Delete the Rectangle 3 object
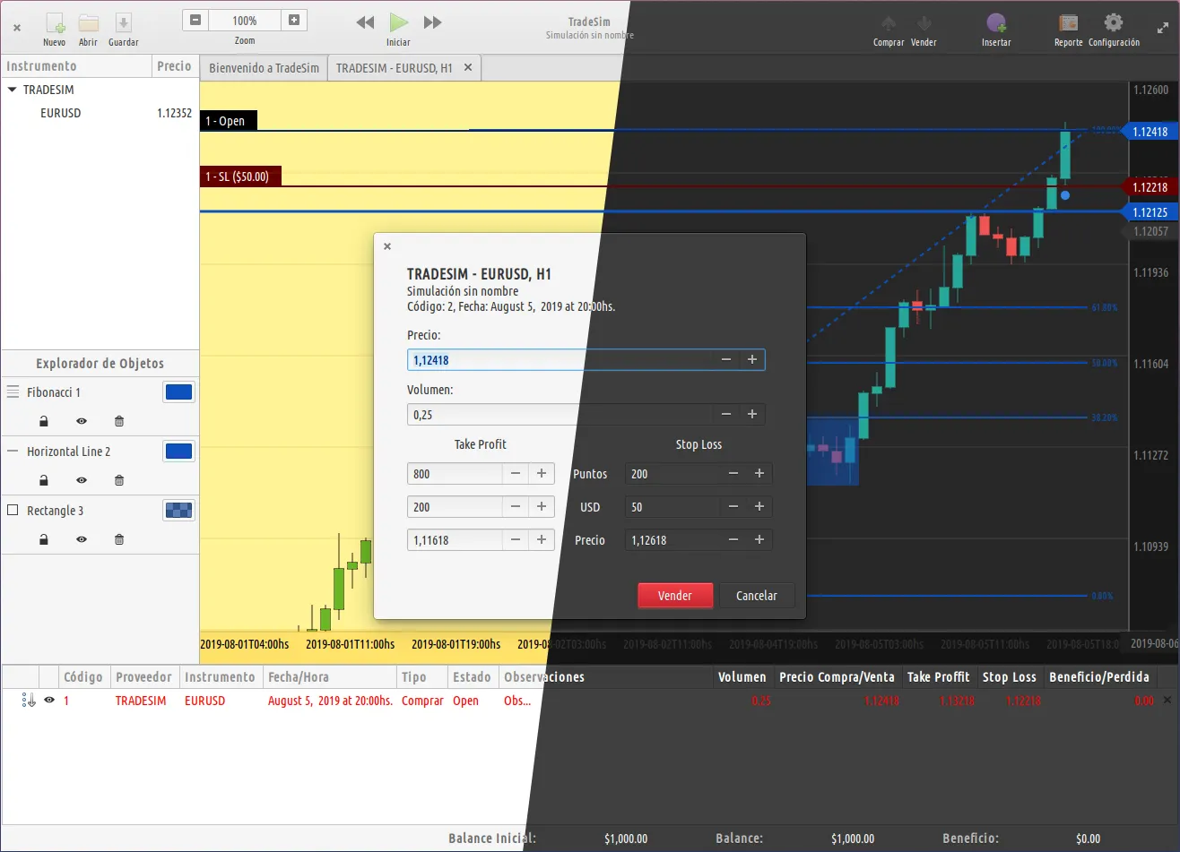 119,539
